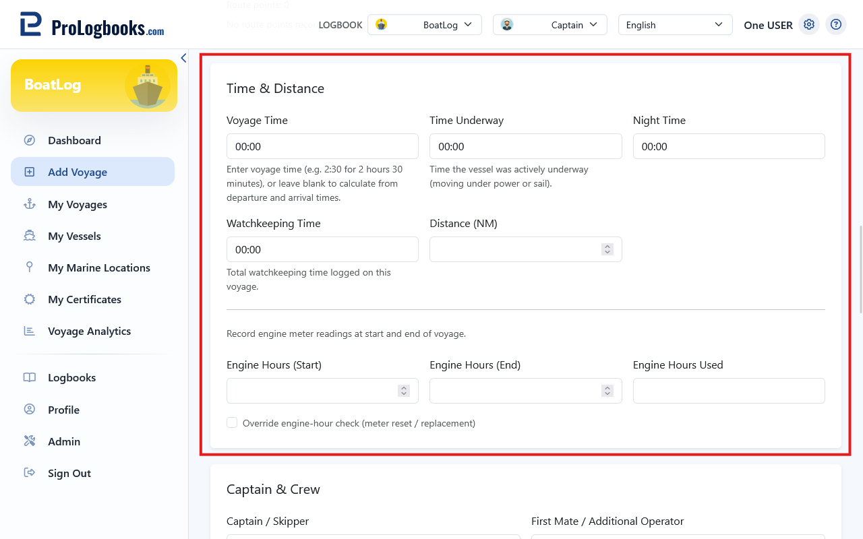This screenshot has height=539, width=863.
Task: Click the My Marine Locations pin icon
Action: coord(30,267)
